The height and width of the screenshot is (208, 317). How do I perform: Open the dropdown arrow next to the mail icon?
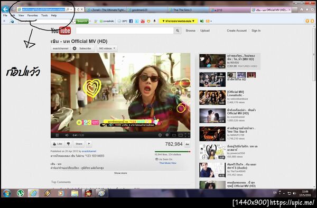pos(211,21)
